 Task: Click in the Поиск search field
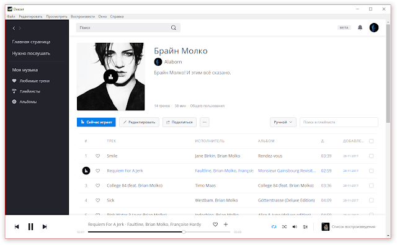pyautogui.click(x=128, y=27)
